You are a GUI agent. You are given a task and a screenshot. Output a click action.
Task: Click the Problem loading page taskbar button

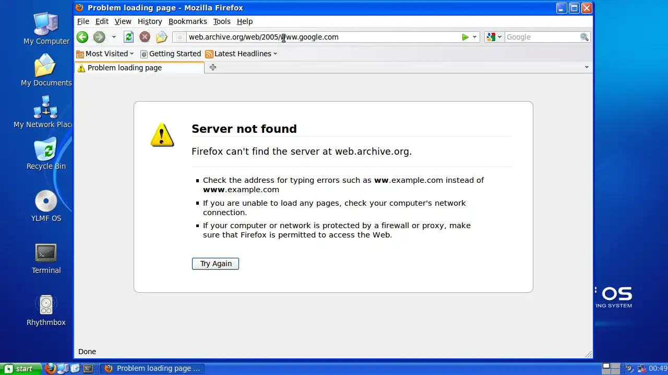click(x=152, y=368)
